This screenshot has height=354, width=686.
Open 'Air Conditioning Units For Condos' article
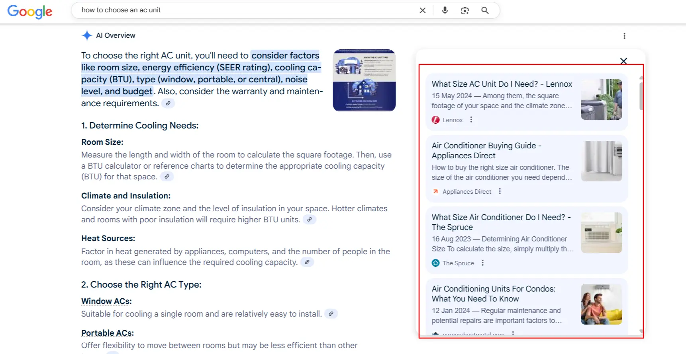494,294
